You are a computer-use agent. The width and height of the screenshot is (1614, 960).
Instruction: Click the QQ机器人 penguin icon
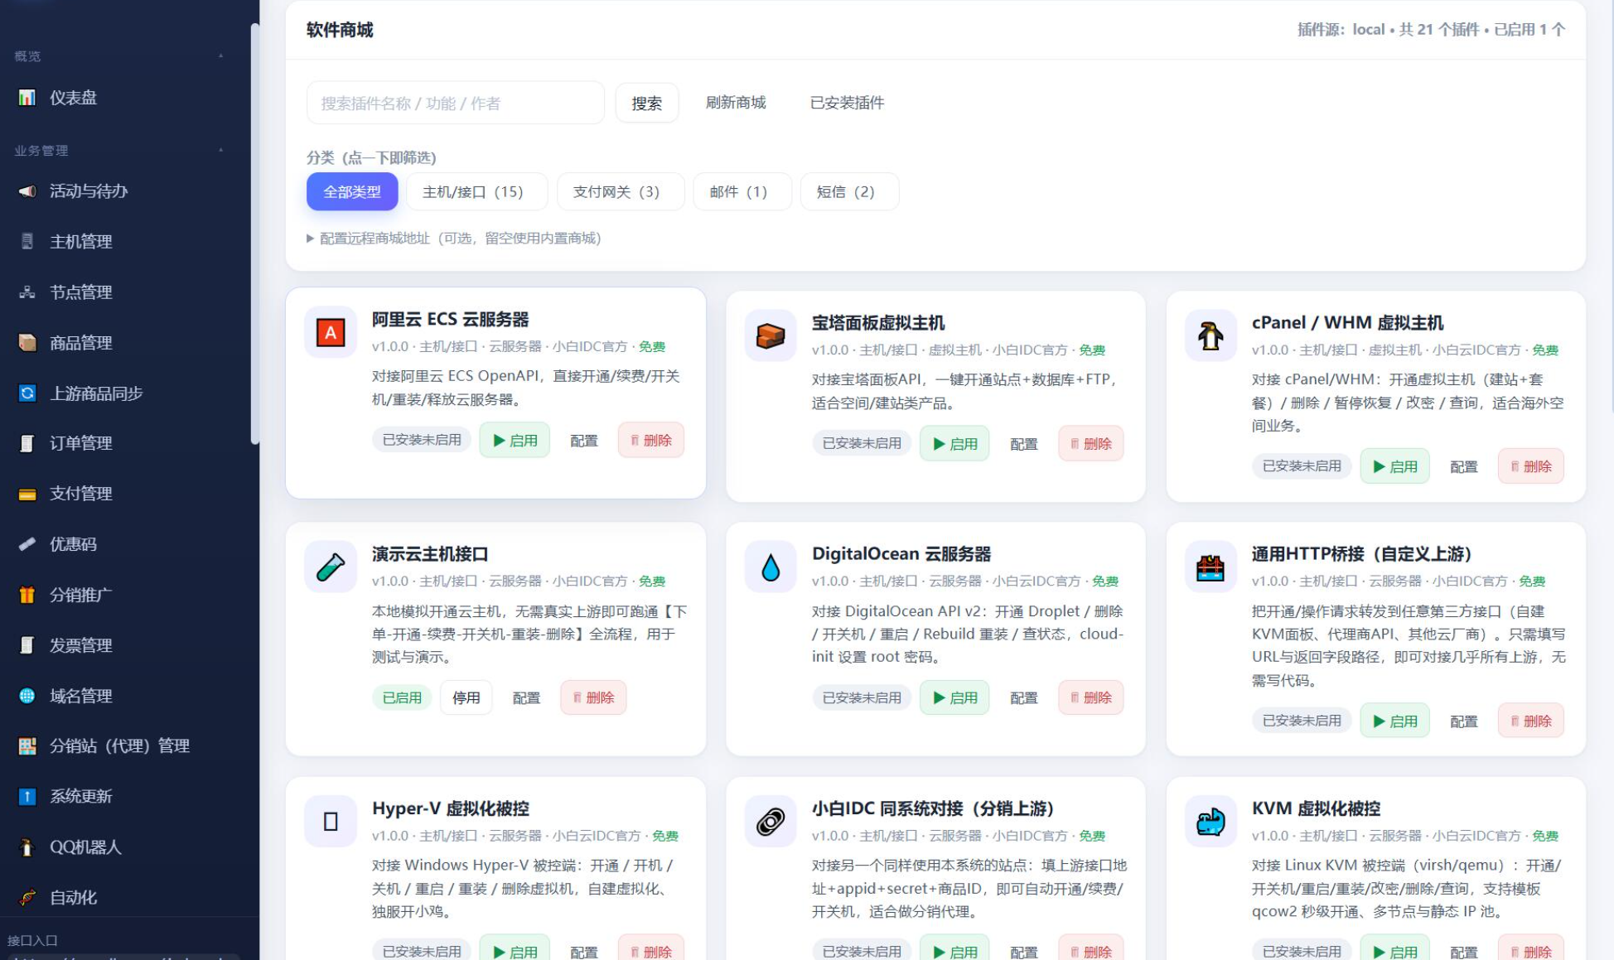click(x=27, y=847)
